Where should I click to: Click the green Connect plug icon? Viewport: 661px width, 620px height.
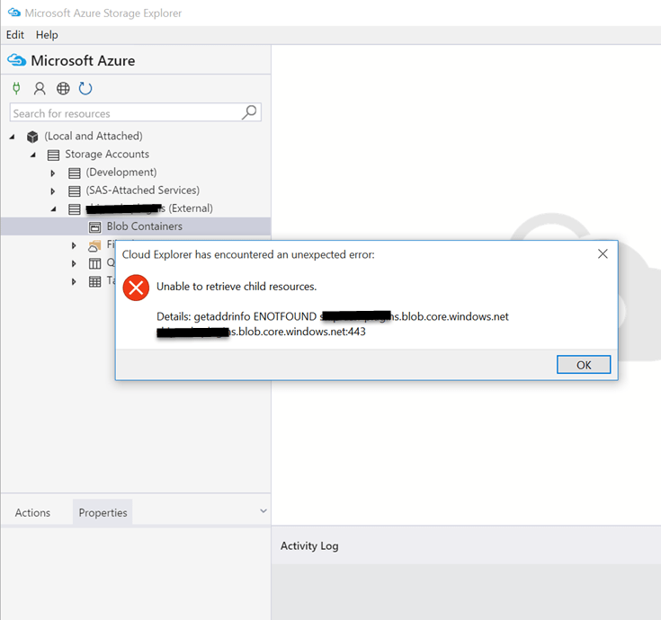pos(16,88)
